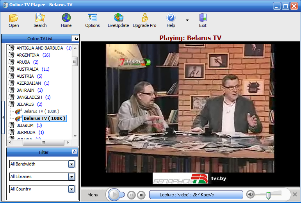This screenshot has height=203, width=301.
Task: Expand the Help dropdown arrow
Action: coord(187,20)
